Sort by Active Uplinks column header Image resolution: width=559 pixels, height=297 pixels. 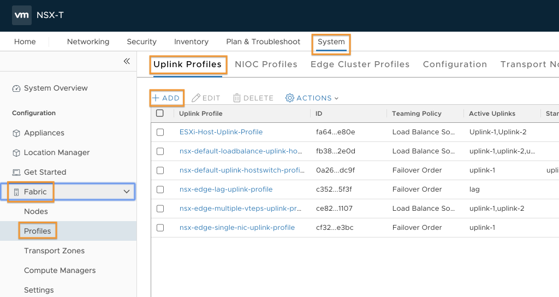(x=492, y=114)
